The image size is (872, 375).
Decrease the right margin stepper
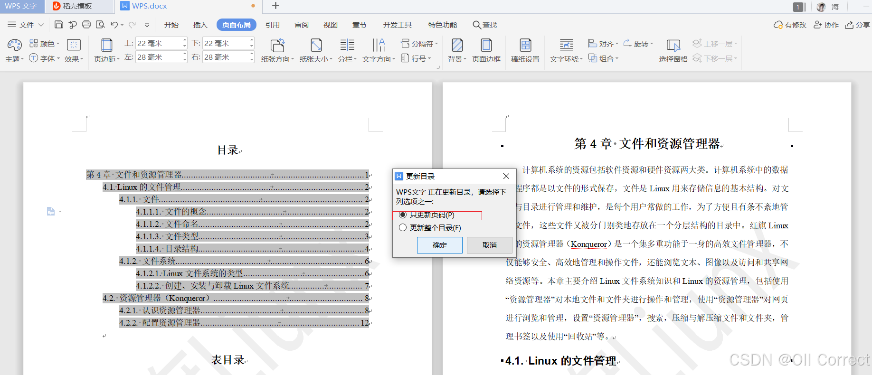click(x=252, y=60)
